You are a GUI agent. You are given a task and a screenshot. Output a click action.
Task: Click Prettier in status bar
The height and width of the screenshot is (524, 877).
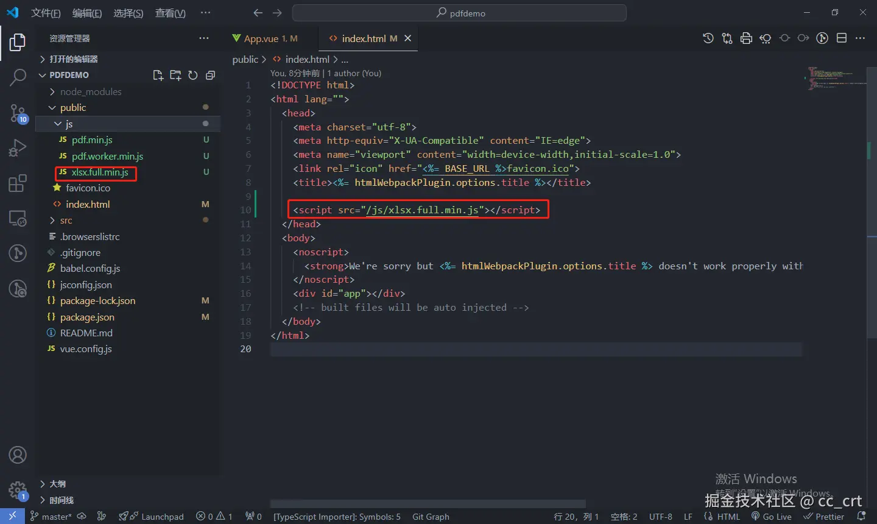click(824, 516)
